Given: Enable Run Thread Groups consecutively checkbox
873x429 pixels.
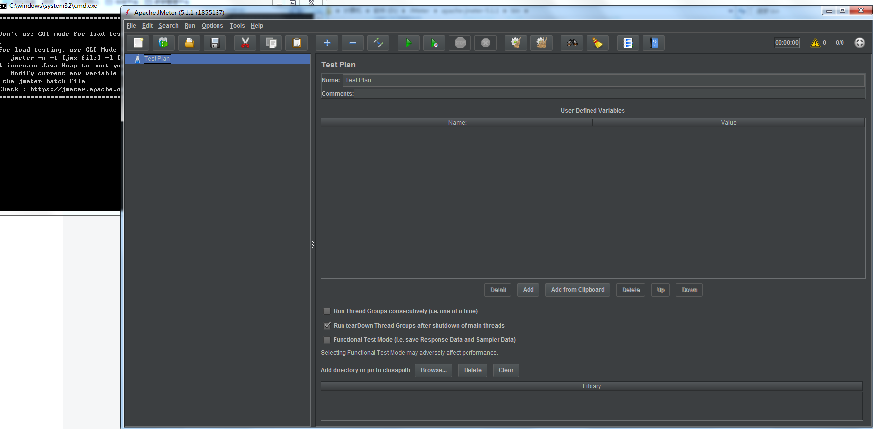Looking at the screenshot, I should click(x=327, y=311).
